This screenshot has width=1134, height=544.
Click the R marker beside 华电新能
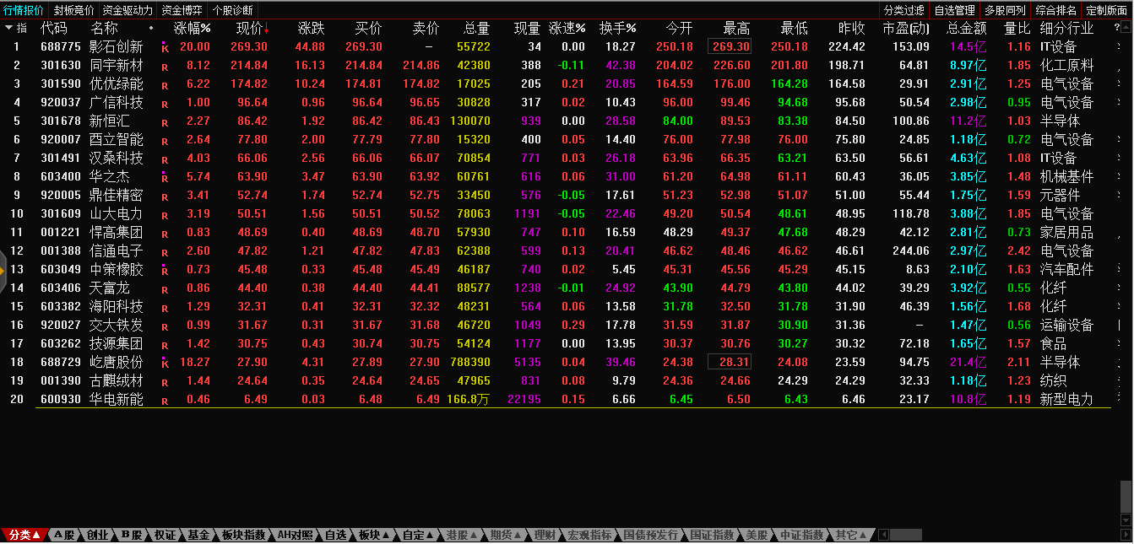pos(165,401)
